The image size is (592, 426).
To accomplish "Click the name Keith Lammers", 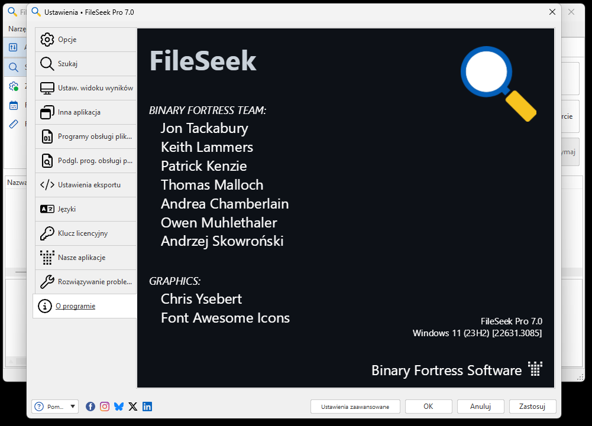I will click(207, 147).
